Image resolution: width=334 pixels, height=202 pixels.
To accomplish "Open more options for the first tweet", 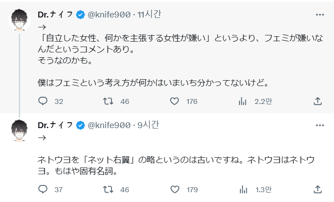I will pos(320,14).
